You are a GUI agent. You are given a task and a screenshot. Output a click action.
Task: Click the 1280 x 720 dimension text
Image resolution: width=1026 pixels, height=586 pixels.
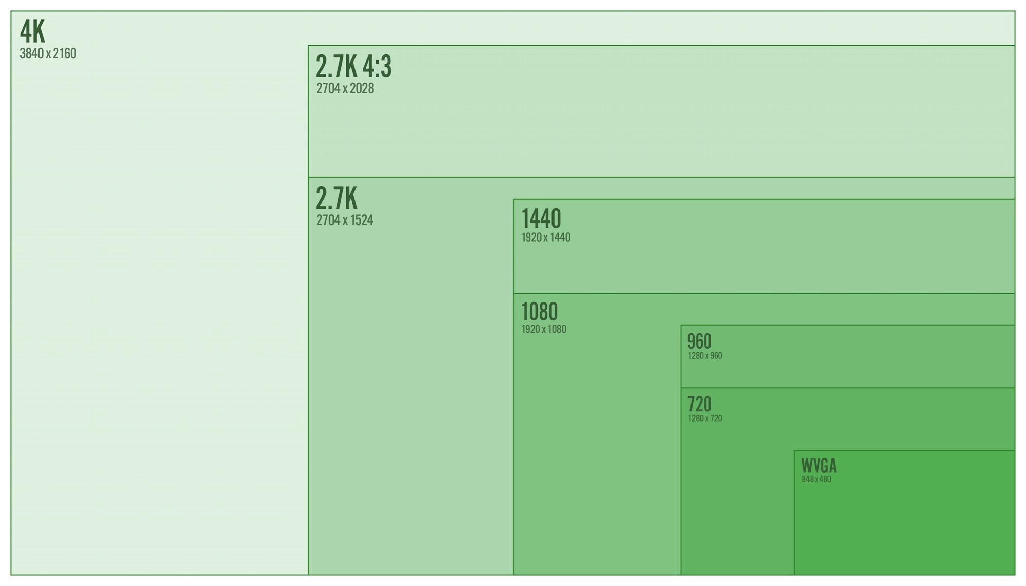(705, 419)
